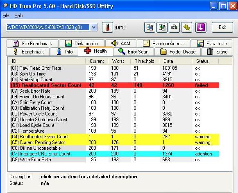Click the ID column header
Screen dimensions: 238x193
pos(47,61)
